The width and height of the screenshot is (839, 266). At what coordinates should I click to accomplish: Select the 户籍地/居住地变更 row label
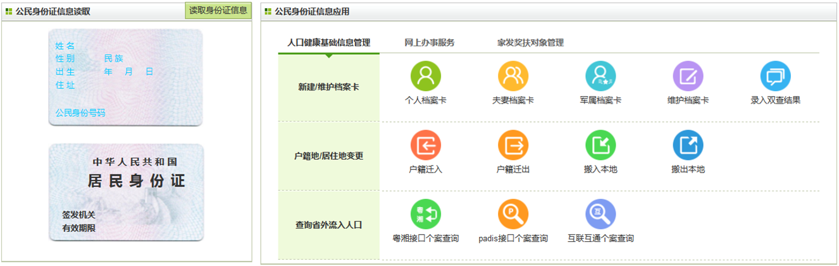click(328, 156)
